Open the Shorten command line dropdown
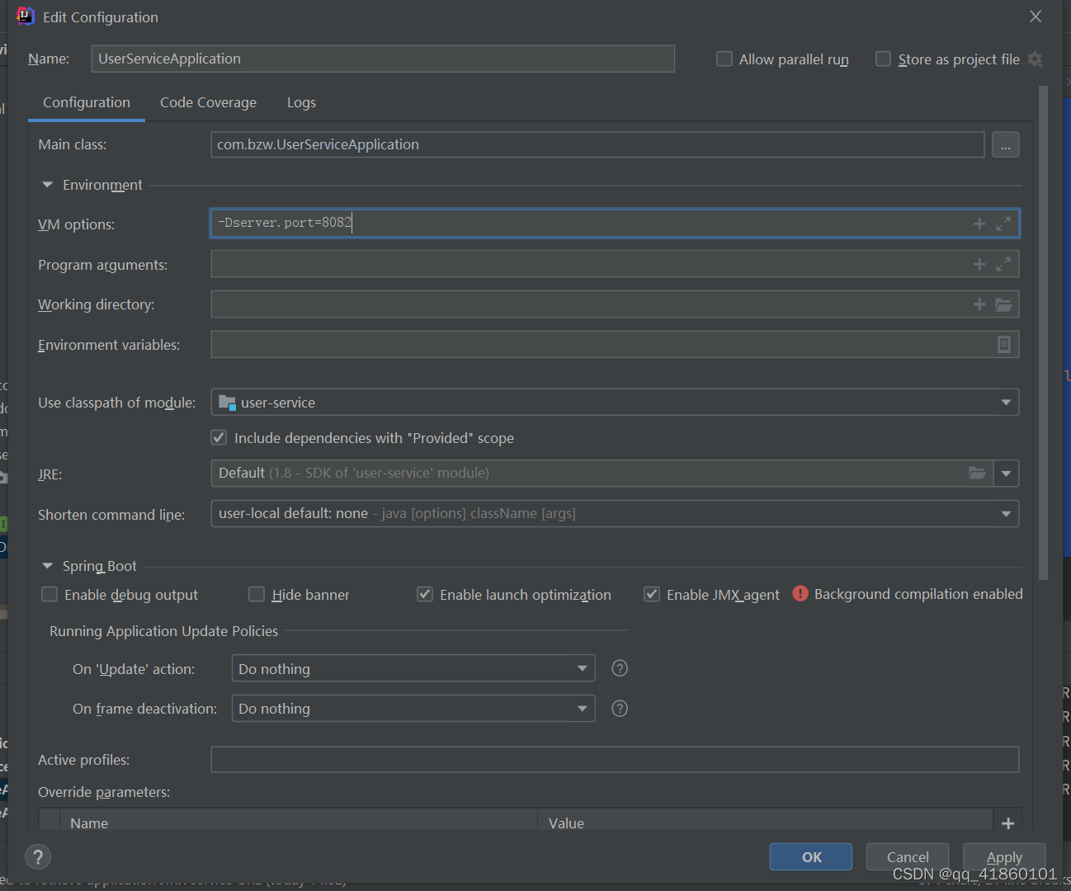 pyautogui.click(x=1006, y=514)
